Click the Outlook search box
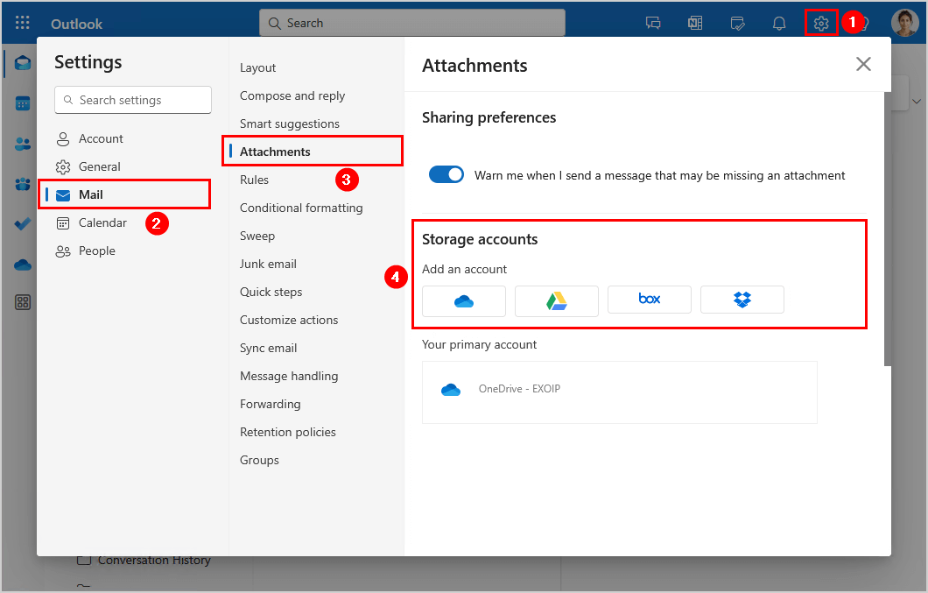The image size is (928, 593). [411, 23]
